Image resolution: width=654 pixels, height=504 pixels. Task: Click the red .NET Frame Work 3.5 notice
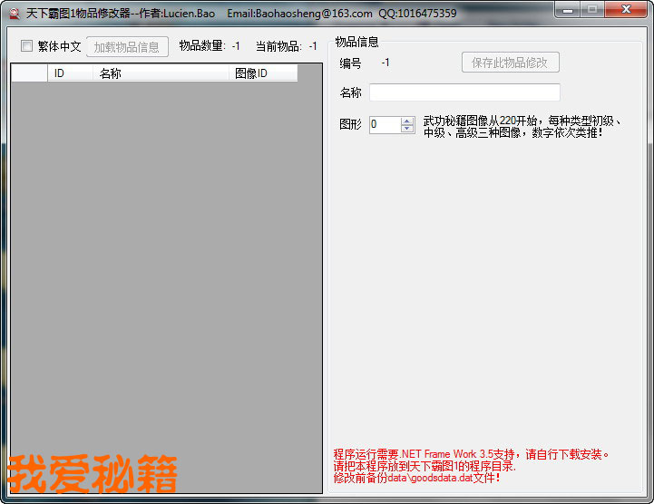click(471, 454)
